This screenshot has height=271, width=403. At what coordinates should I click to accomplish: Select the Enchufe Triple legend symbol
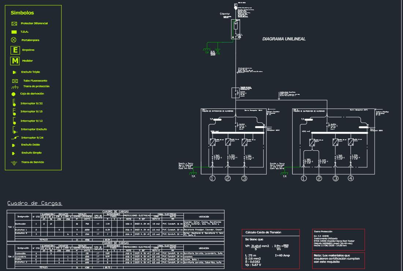pos(14,72)
